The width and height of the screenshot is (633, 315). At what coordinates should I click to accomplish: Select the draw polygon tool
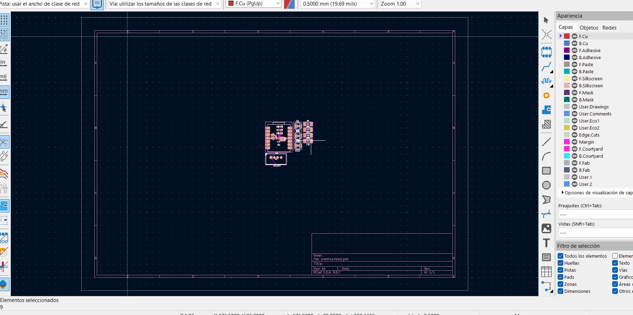click(x=546, y=200)
